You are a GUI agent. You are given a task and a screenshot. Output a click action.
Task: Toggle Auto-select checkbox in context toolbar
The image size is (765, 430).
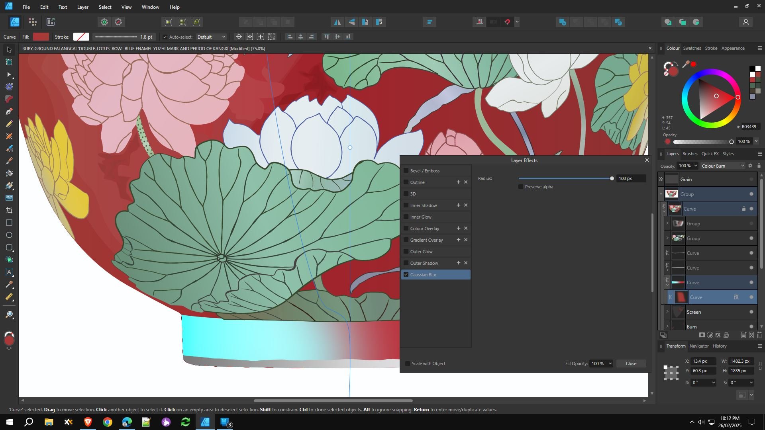point(165,37)
